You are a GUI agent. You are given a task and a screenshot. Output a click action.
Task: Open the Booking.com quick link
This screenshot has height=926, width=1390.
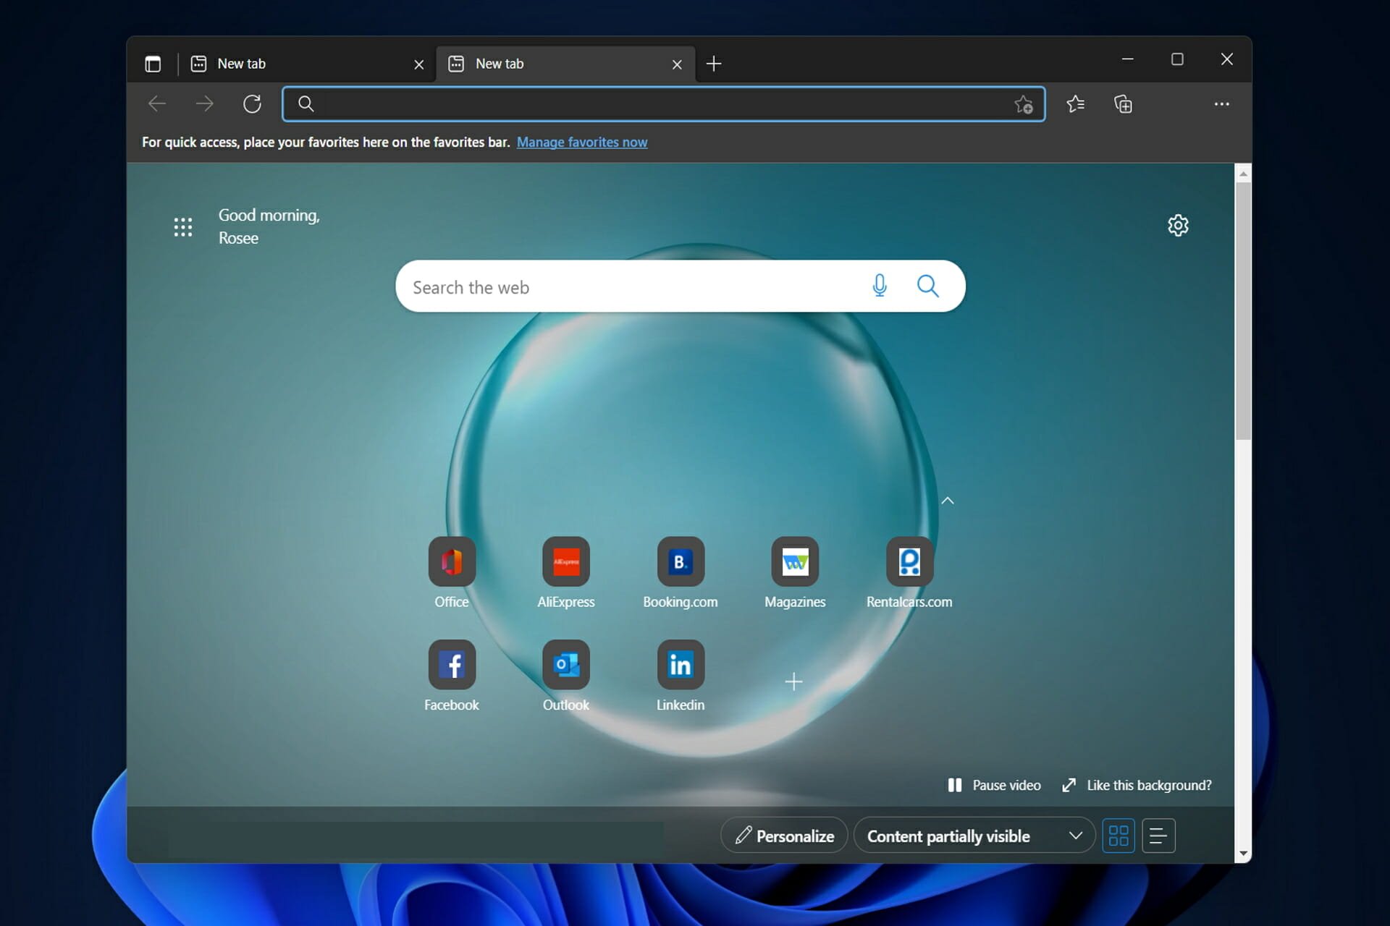tap(681, 573)
